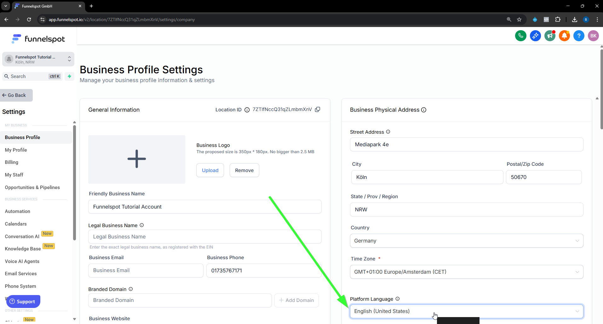Open Automation settings
This screenshot has height=324, width=603.
[x=18, y=211]
